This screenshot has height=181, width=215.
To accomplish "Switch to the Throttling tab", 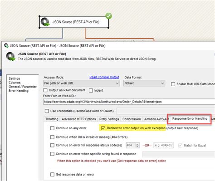I will (x=52, y=119).
